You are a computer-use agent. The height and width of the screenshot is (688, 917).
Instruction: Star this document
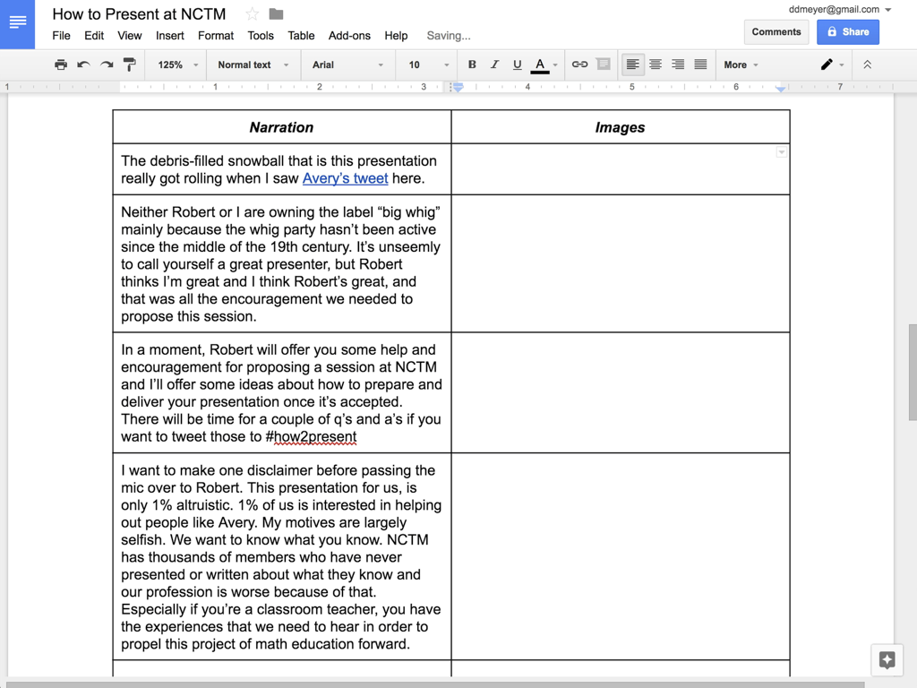(x=253, y=14)
